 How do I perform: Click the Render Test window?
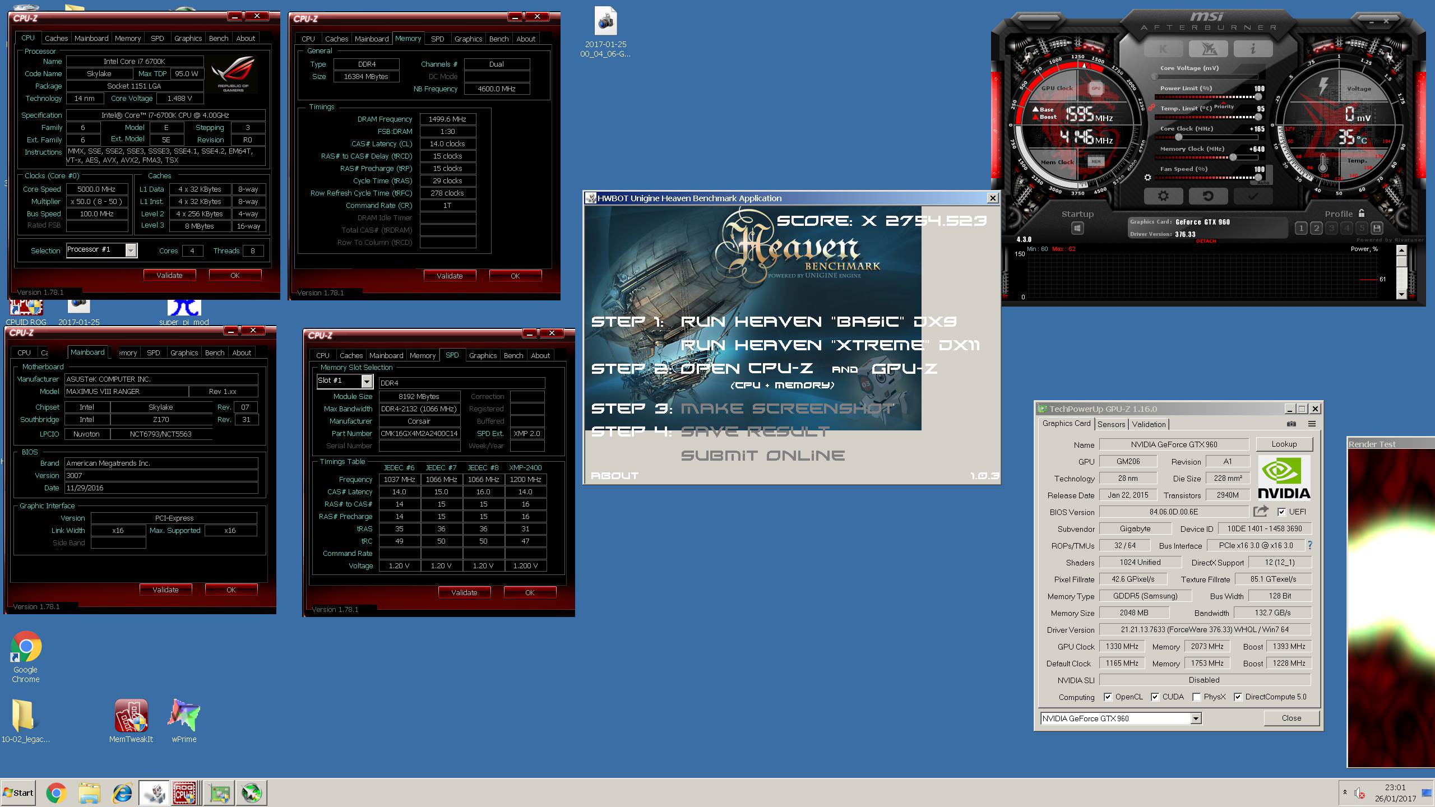[1391, 602]
